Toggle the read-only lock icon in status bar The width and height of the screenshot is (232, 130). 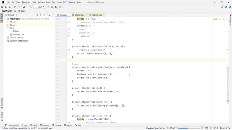229,128
